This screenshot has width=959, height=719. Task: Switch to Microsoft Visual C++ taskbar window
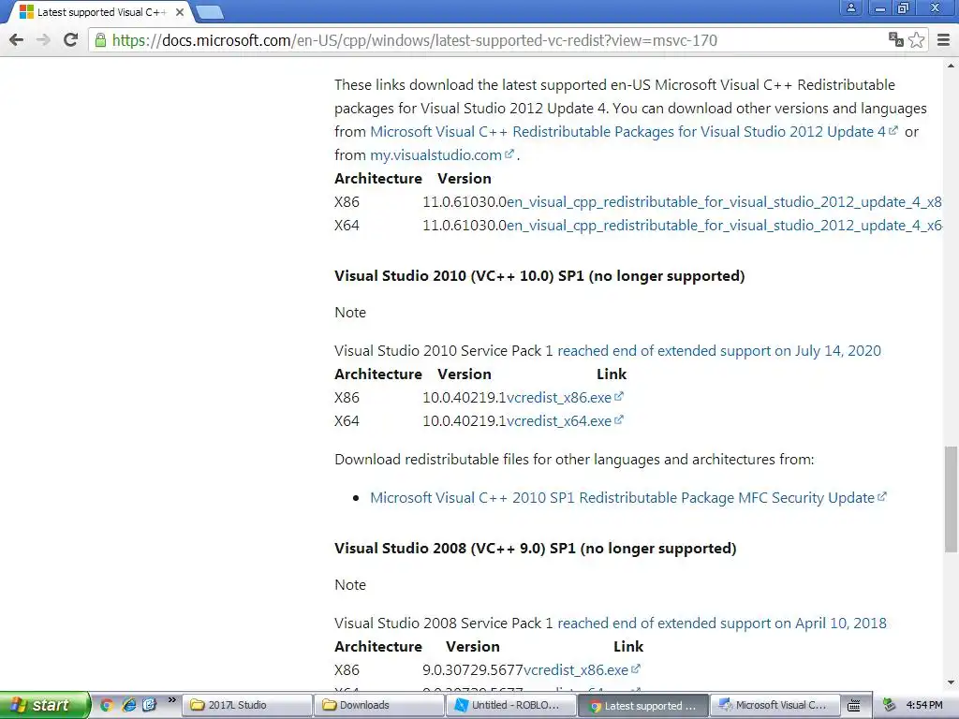pyautogui.click(x=775, y=705)
